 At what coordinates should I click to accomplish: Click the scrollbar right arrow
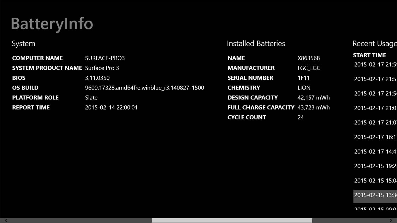tap(391, 221)
